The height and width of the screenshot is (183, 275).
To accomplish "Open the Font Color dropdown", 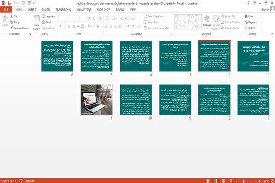I will point(99,26).
